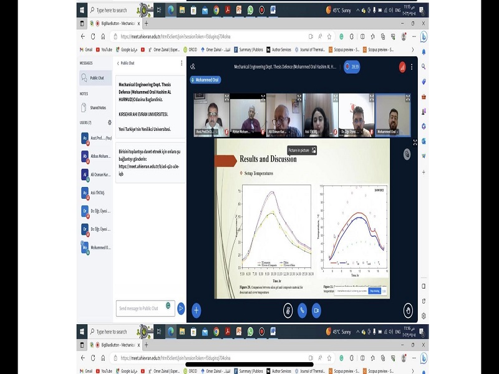This screenshot has width=499, height=374.
Task: Click the phone audio leave button
Action: pyautogui.click(x=302, y=310)
